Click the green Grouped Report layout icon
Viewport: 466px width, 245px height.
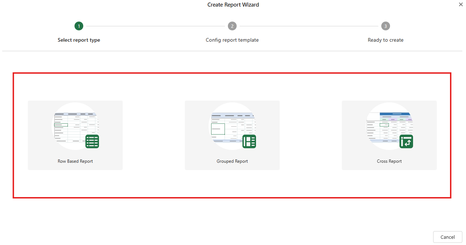coord(249,141)
